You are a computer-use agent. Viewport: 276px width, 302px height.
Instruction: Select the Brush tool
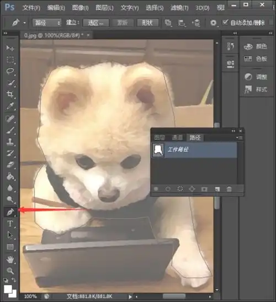(10, 130)
